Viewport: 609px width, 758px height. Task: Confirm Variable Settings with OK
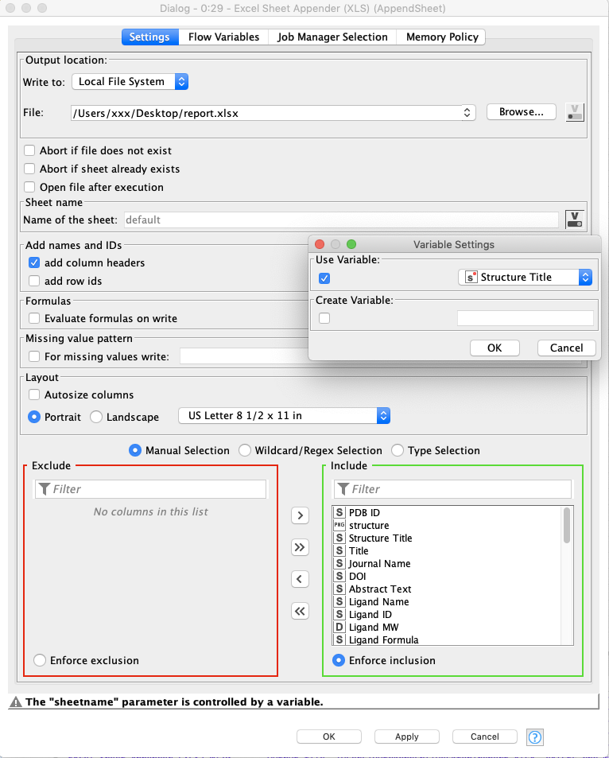tap(495, 348)
